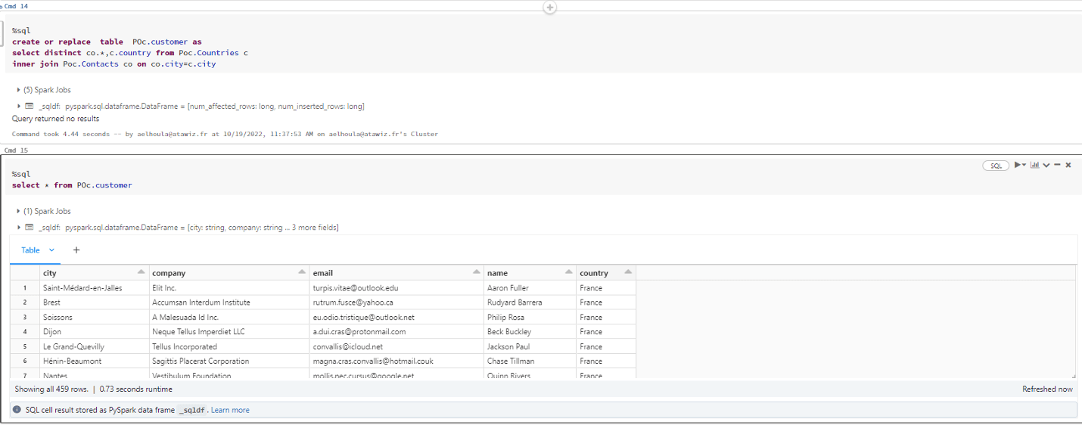Sort the city column with its arrow
This screenshot has height=425, width=1082.
pos(141,272)
